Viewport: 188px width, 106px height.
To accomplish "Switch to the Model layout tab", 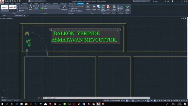I will click(x=4, y=100).
